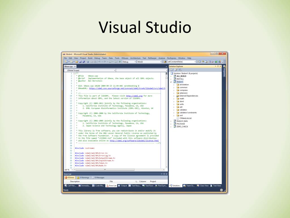Image resolution: width=290 pixels, height=218 pixels.
Task: Open the sbml.svn.sourceforge.net HeadURL link
Action: pos(127,89)
